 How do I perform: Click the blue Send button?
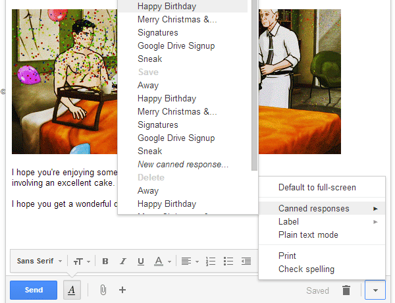(x=34, y=290)
